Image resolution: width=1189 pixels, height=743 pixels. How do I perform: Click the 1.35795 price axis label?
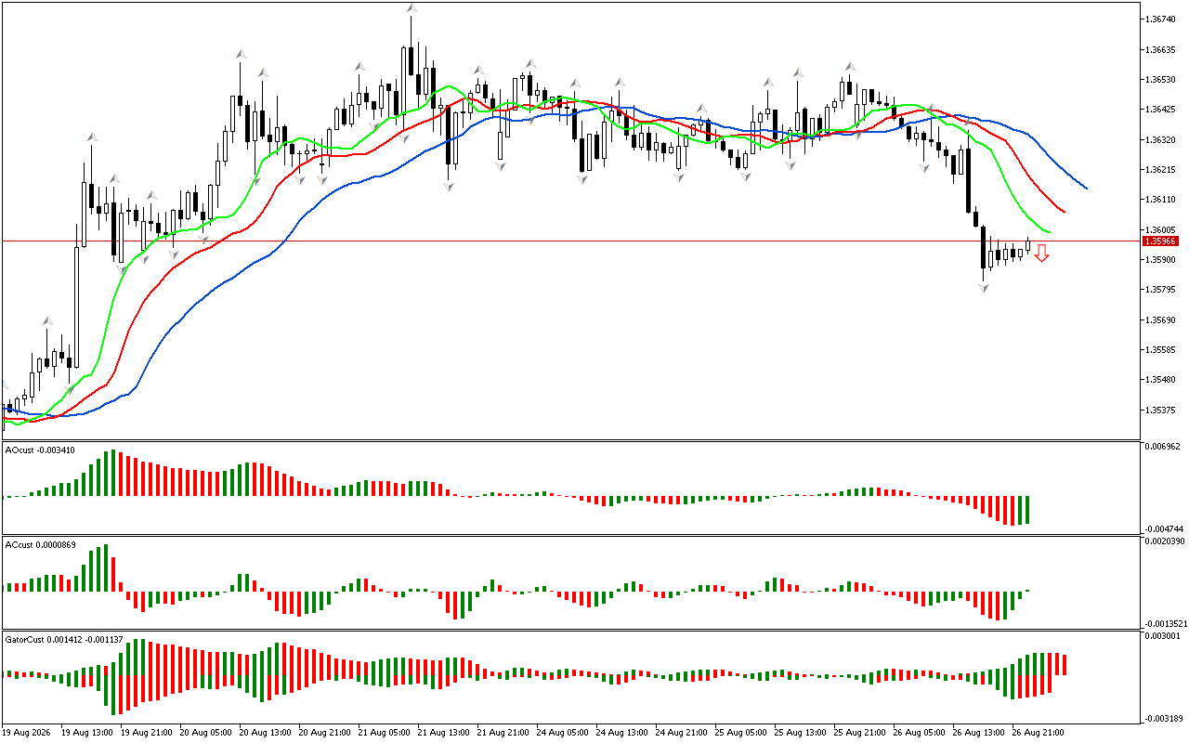[x=1160, y=290]
